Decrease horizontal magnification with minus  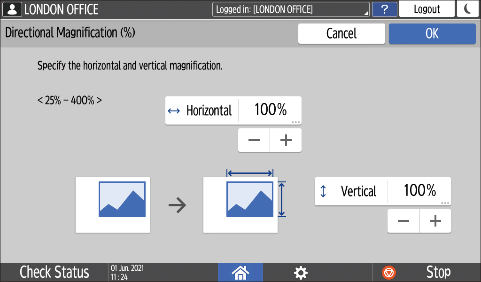[x=254, y=141]
